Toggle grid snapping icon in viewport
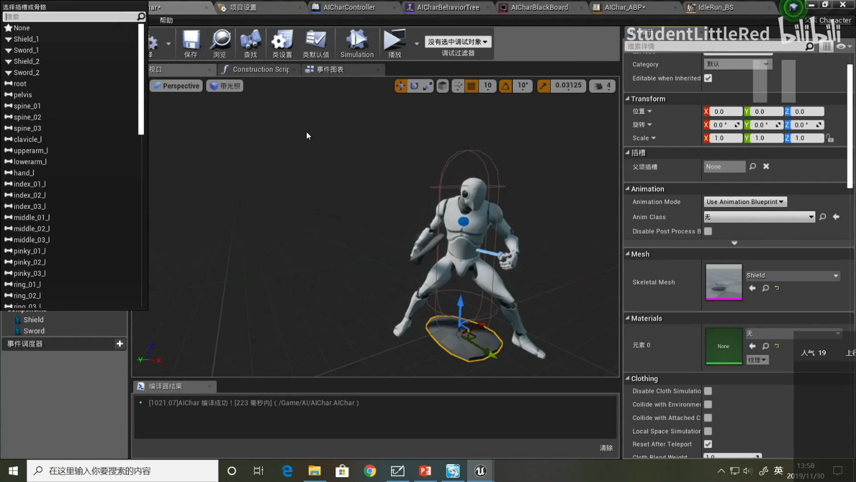Screen dimensions: 856x482 tap(471, 86)
